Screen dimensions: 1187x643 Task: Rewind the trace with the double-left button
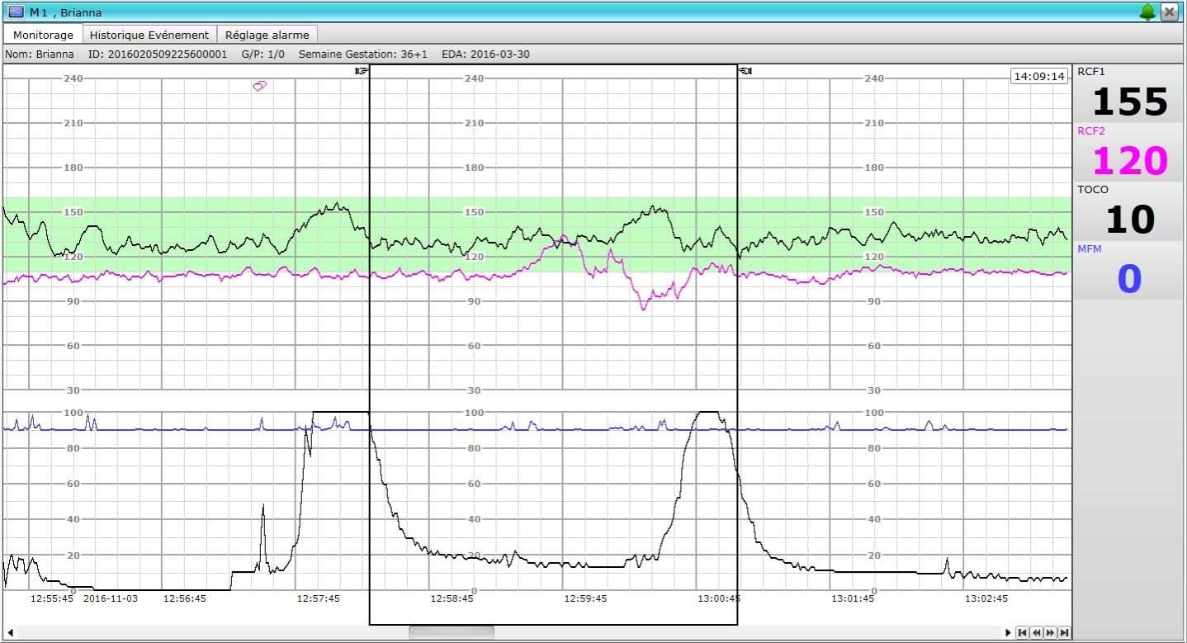(x=1037, y=633)
